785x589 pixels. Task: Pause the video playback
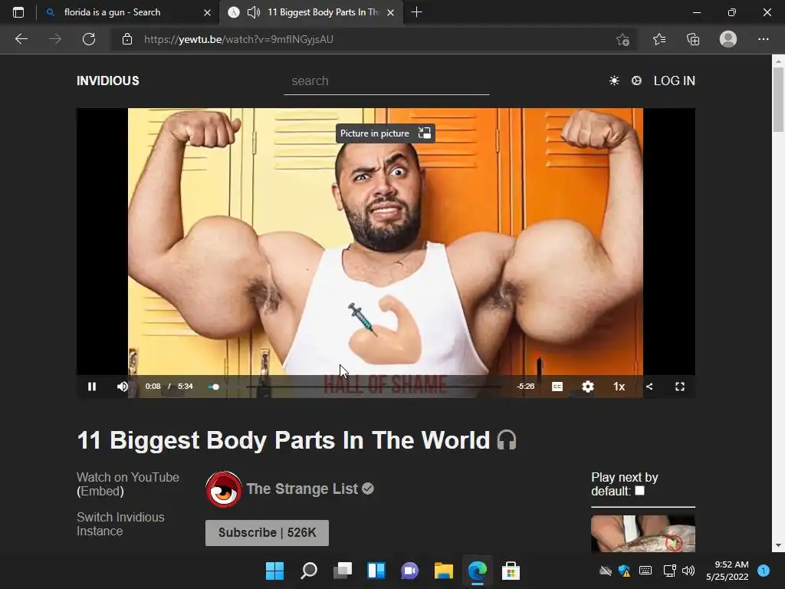(92, 387)
